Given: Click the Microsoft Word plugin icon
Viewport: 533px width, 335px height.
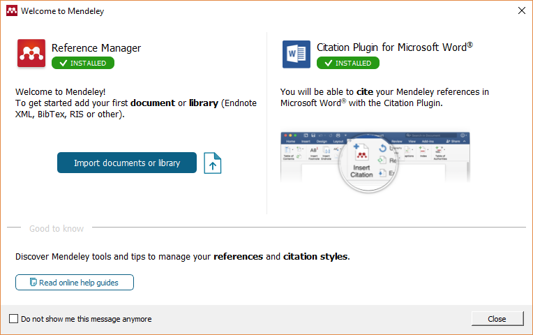Looking at the screenshot, I should click(x=296, y=54).
